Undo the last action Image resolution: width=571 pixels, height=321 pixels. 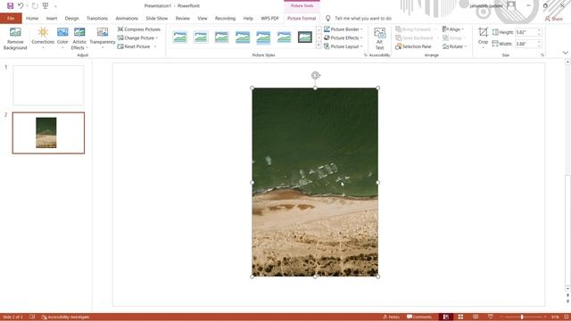pos(21,6)
